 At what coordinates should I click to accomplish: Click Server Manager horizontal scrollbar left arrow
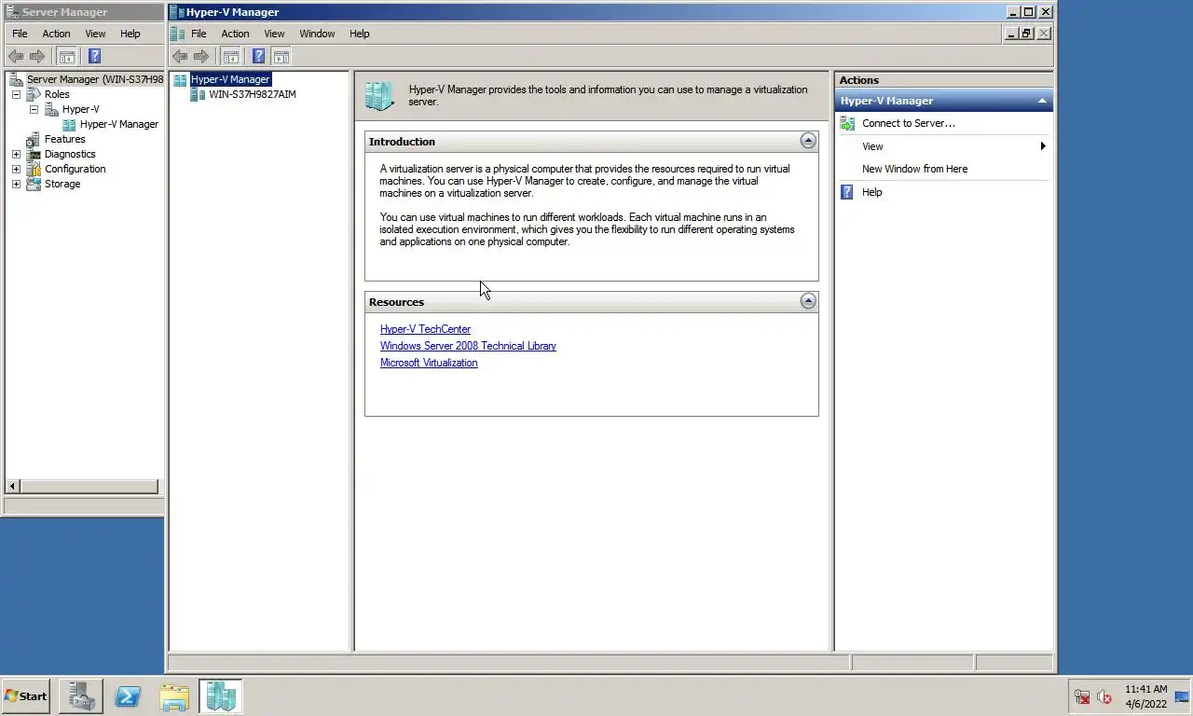tap(13, 486)
